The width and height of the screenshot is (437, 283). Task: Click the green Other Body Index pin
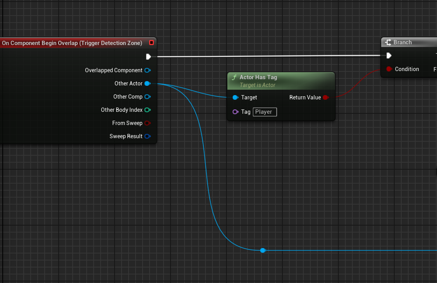pos(148,110)
